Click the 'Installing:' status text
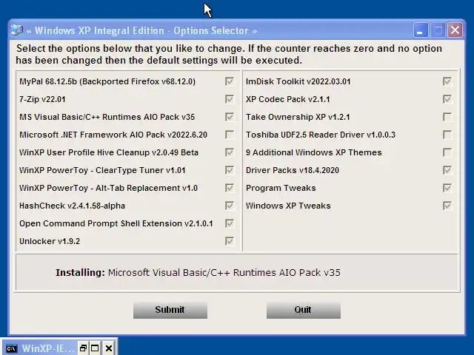The image size is (474, 355). (x=81, y=273)
